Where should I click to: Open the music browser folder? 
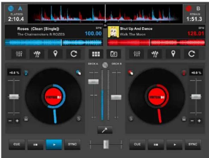(x=114, y=54)
